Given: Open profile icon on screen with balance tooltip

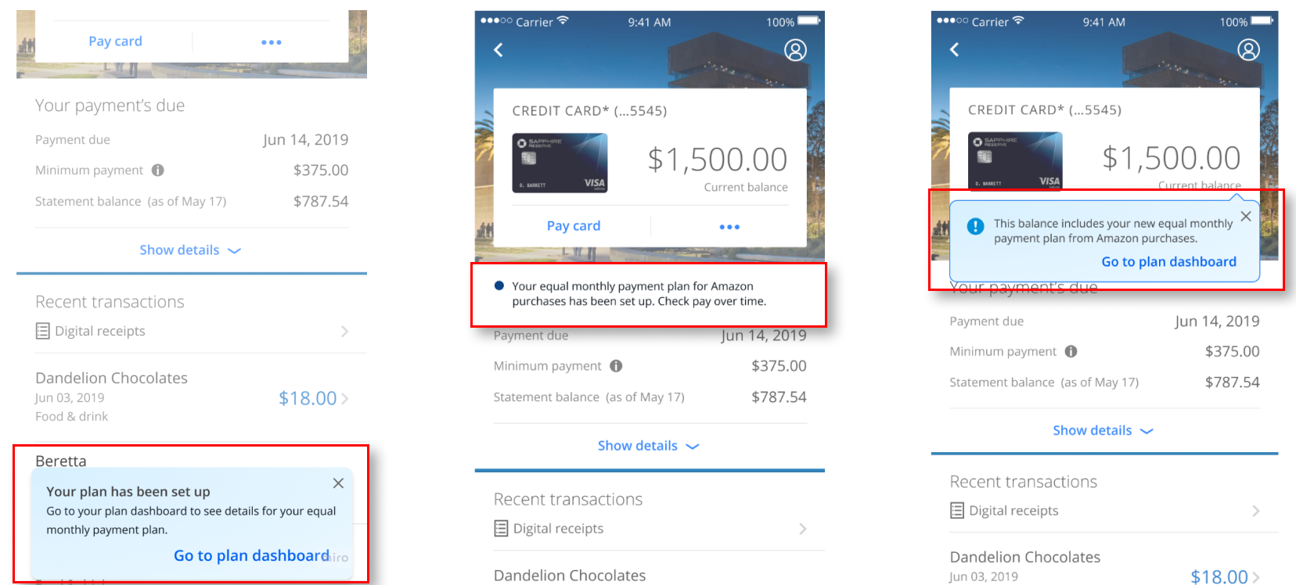Looking at the screenshot, I should (x=1248, y=51).
